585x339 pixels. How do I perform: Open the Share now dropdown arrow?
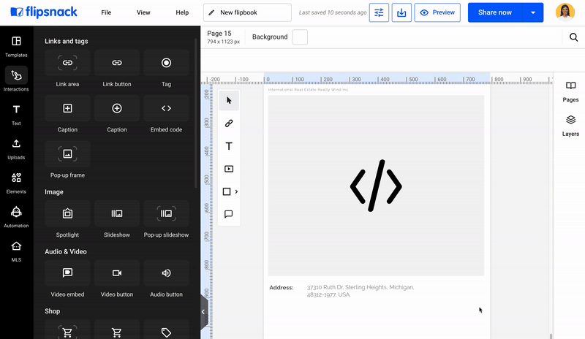click(533, 12)
